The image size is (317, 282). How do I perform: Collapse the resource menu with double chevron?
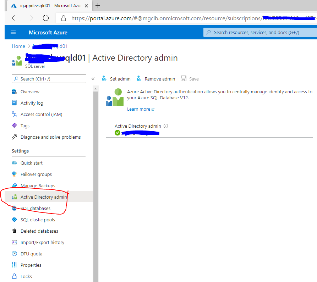pos(93,79)
